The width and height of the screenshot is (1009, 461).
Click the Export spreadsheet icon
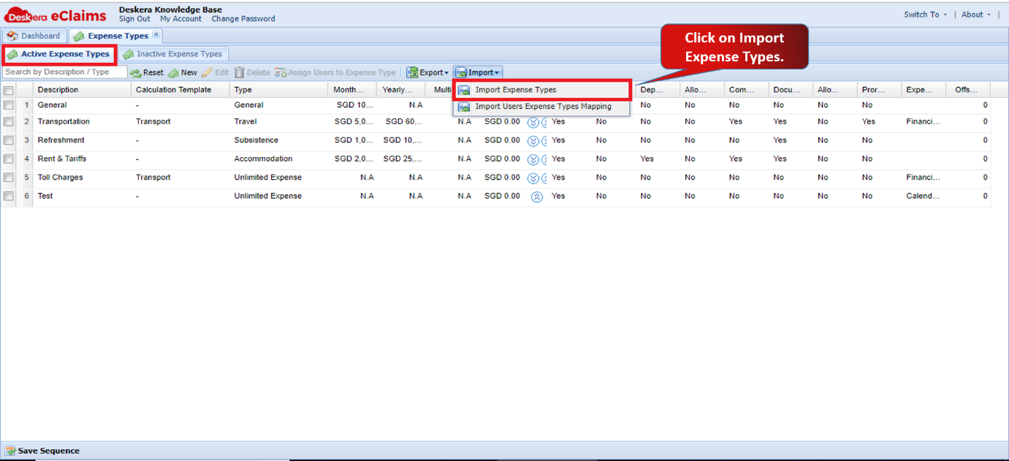click(413, 73)
